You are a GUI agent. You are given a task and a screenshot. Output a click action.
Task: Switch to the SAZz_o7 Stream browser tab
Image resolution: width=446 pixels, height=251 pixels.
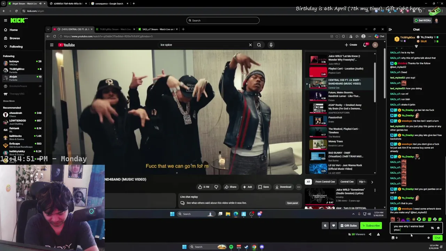point(159,29)
